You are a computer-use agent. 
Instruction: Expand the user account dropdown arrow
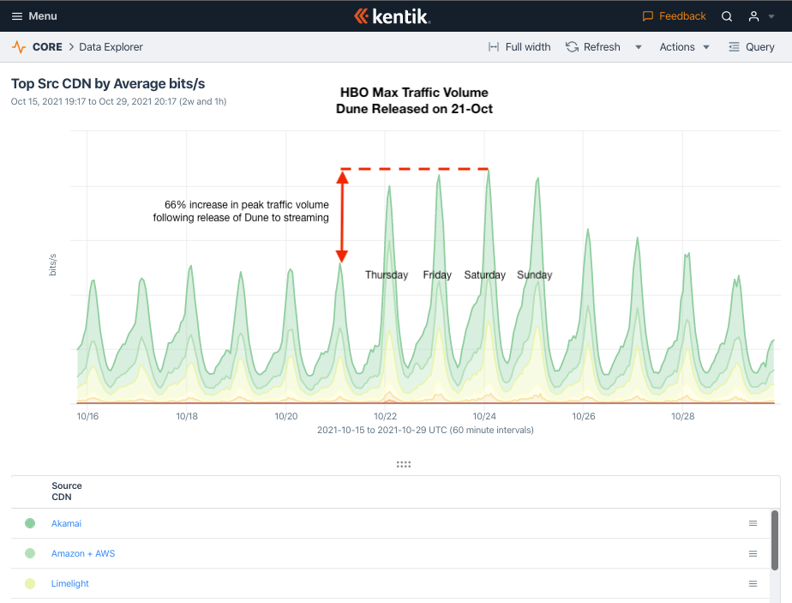771,16
